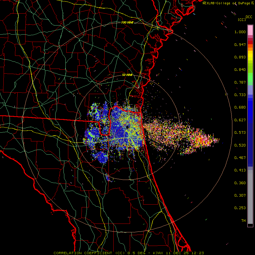The width and height of the screenshot is (255, 255).
Task: Select the 0.787 scale value
Action: (x=240, y=82)
